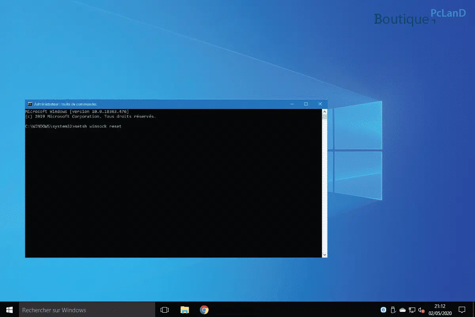Click the command prompt scrollbar up arrow
475x317 pixels.
coord(325,111)
